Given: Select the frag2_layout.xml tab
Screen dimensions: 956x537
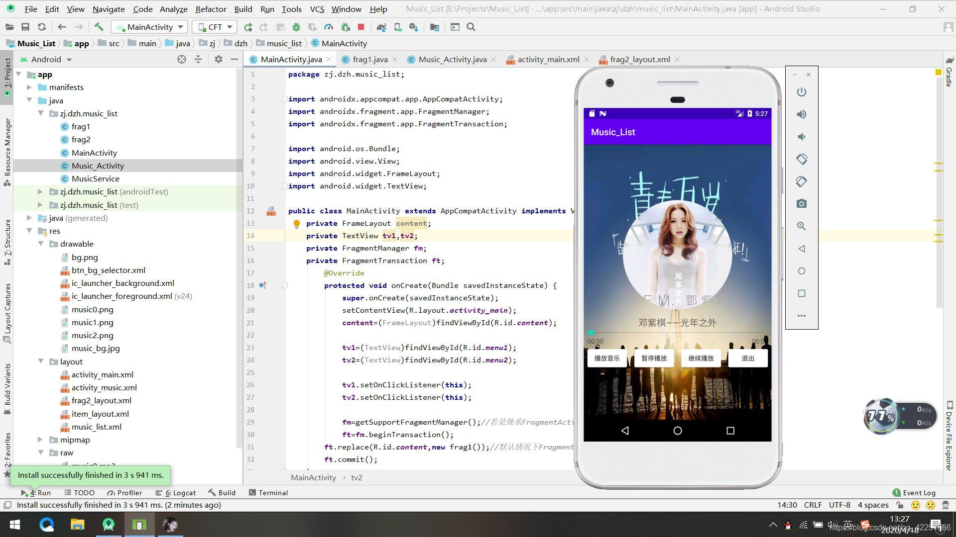Looking at the screenshot, I should point(640,59).
